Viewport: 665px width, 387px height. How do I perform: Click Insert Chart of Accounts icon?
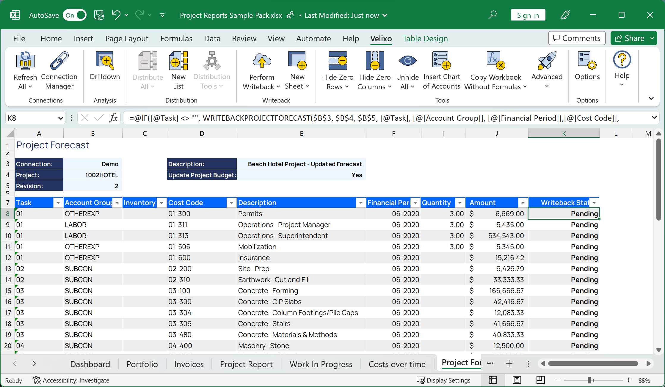442,61
